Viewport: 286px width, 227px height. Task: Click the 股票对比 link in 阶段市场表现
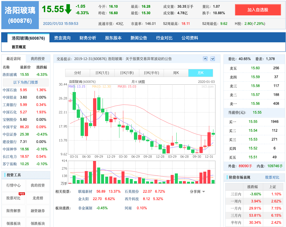click(272, 177)
